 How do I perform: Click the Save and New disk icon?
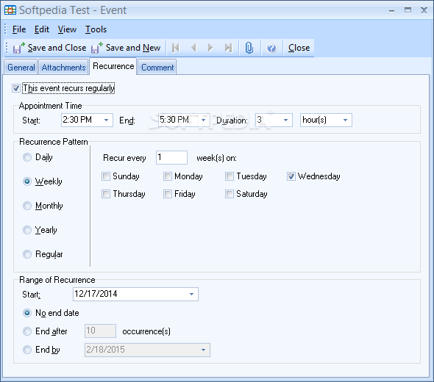tap(97, 48)
